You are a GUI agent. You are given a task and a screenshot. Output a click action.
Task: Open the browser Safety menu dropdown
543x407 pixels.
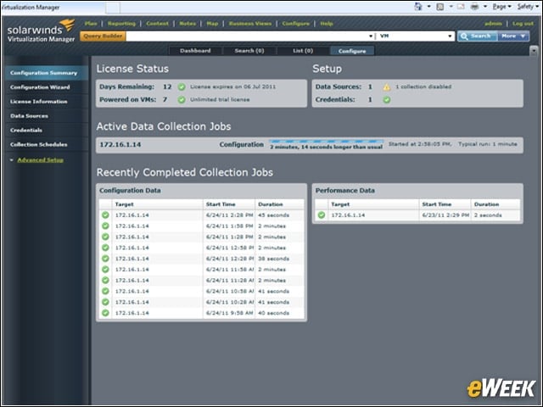[x=528, y=6]
